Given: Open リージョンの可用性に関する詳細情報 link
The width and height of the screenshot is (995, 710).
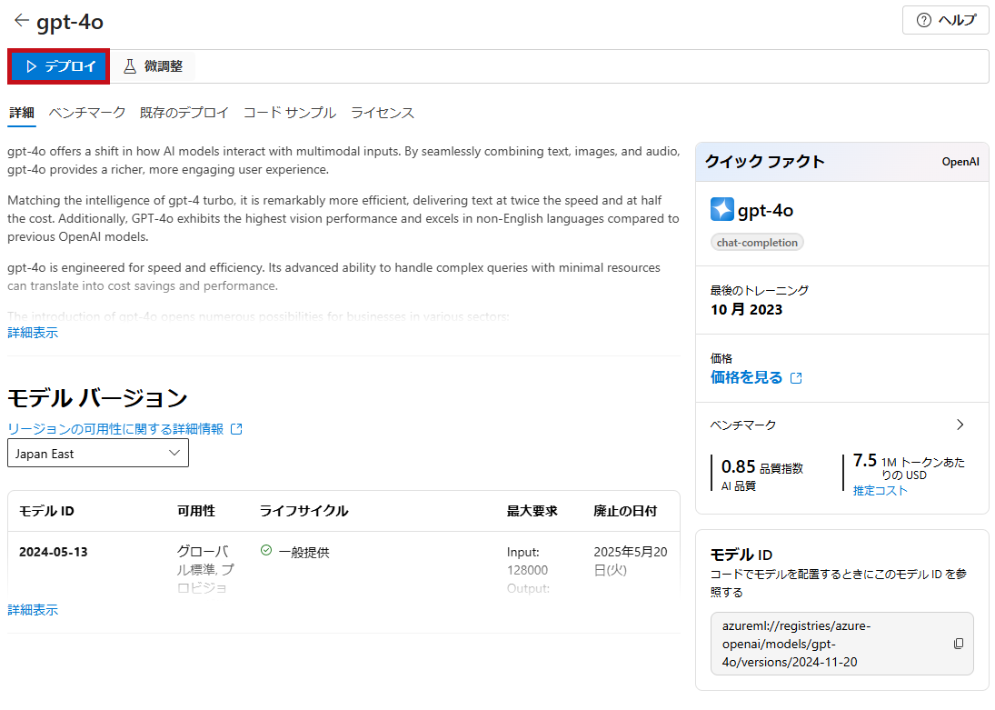Looking at the screenshot, I should 115,429.
